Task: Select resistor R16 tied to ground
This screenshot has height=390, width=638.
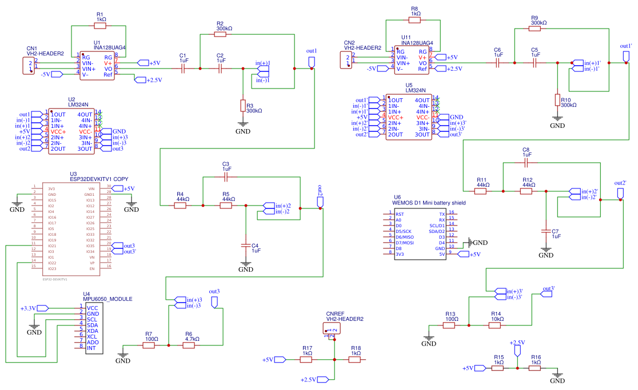Action: click(x=535, y=368)
